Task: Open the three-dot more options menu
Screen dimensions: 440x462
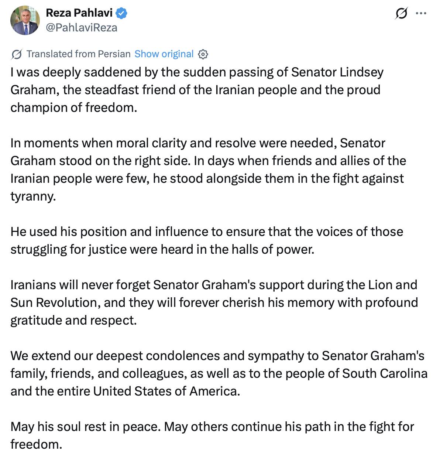Action: pos(421,14)
